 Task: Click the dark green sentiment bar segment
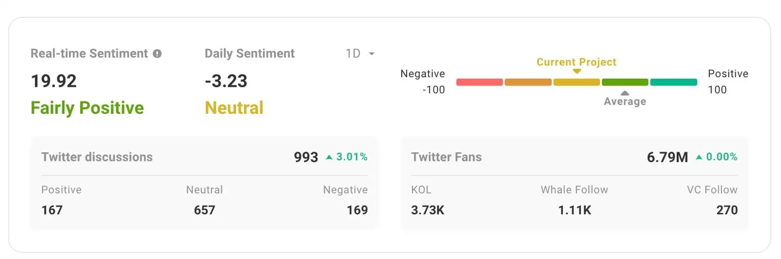pyautogui.click(x=625, y=82)
